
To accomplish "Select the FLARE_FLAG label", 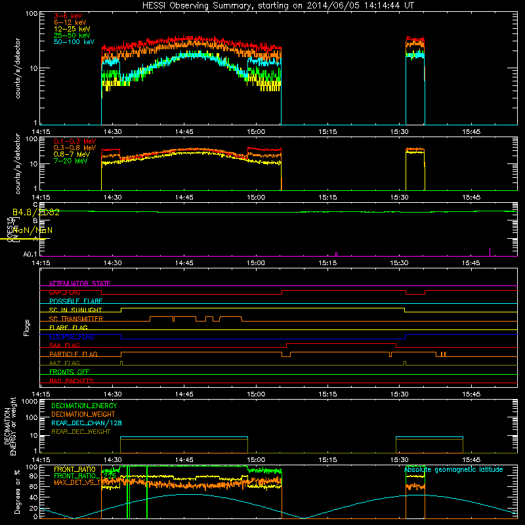I will 68,327.
